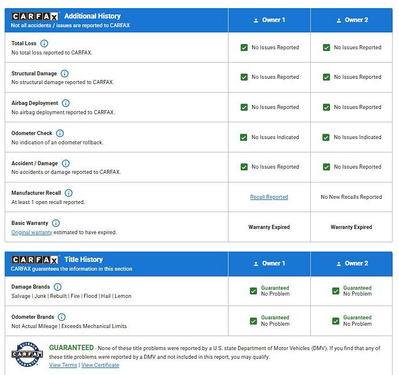Select Owner 2 header in Title History
Image resolution: width=399 pixels, height=375 pixels.
click(352, 263)
